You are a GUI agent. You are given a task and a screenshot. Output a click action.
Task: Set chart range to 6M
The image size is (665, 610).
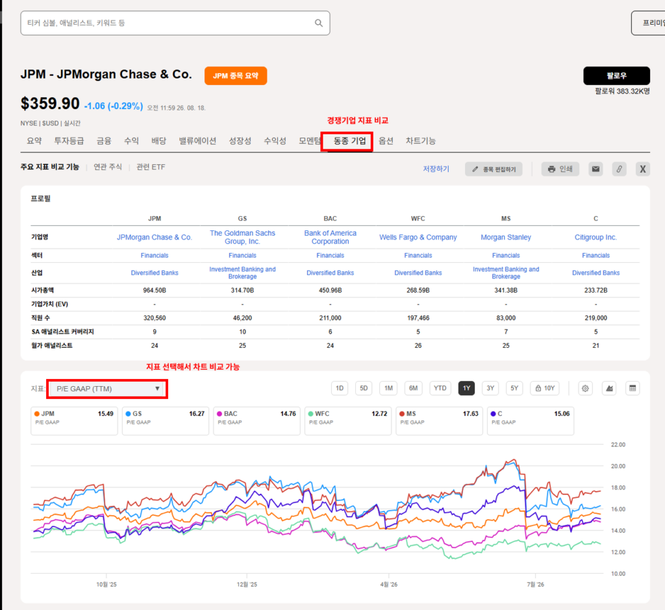click(414, 388)
